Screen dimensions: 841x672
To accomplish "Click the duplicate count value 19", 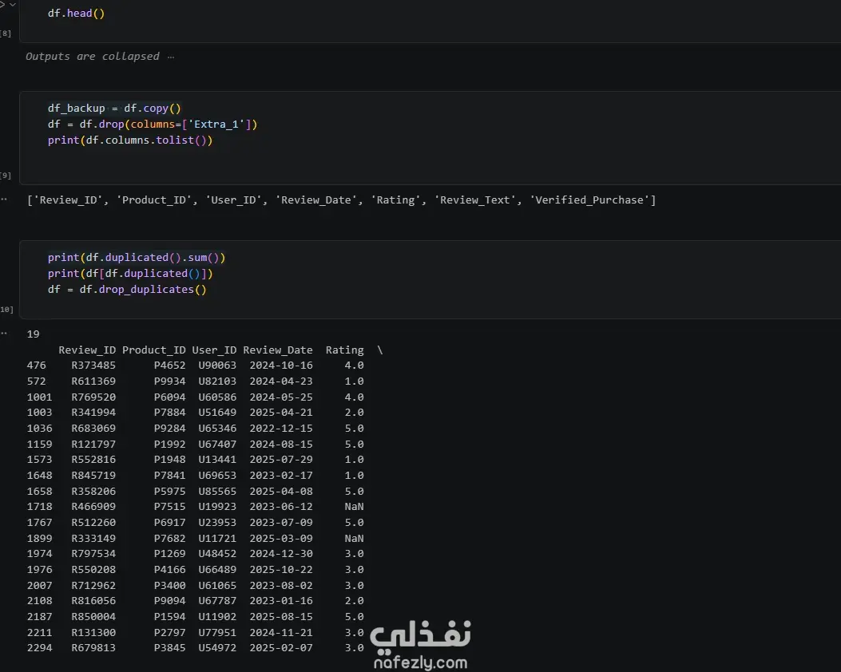I will coord(34,334).
